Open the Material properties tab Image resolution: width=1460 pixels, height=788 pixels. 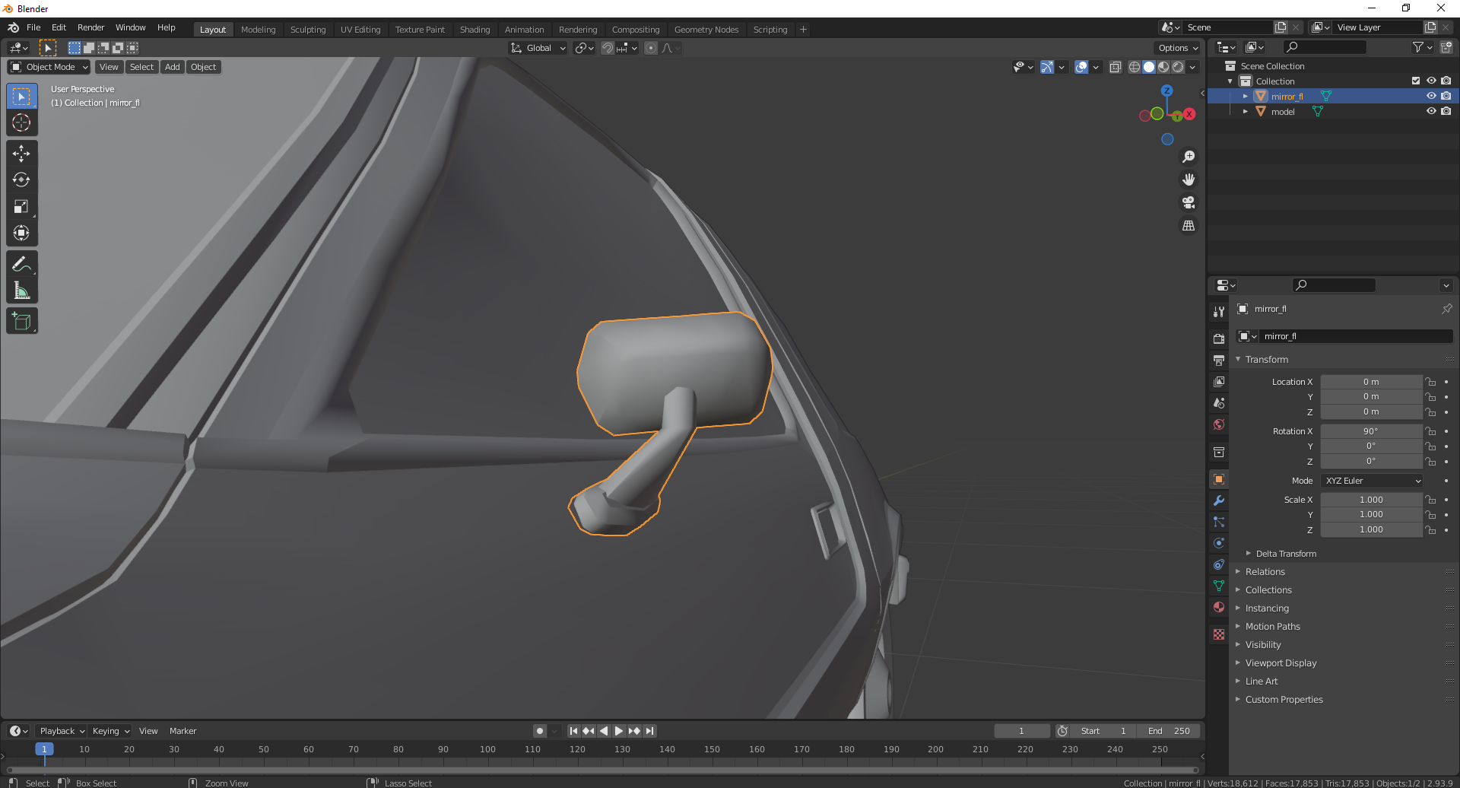pos(1219,607)
